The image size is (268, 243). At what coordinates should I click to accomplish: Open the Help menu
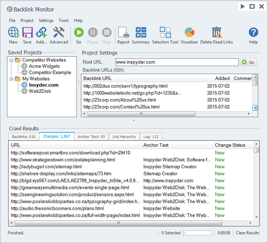pyautogui.click(x=78, y=20)
